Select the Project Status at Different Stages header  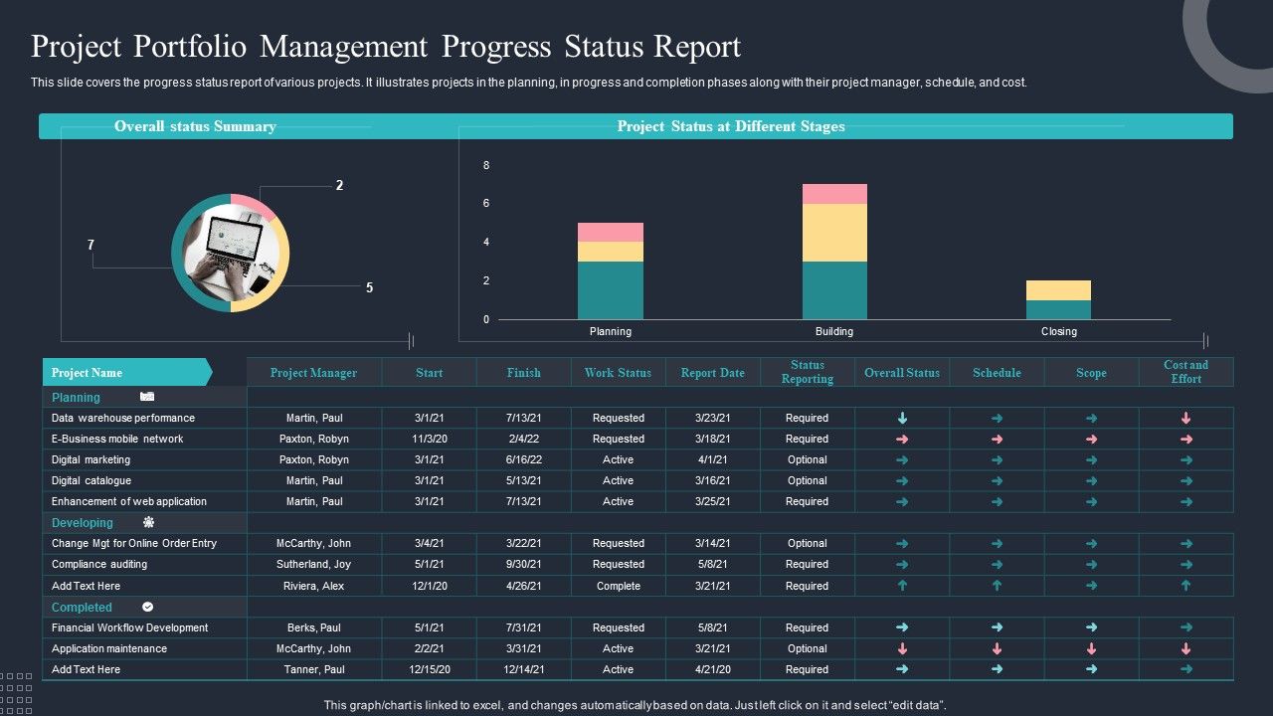coord(731,126)
